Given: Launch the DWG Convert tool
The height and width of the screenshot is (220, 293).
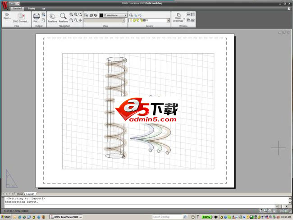Looking at the screenshot, I should click(x=21, y=17).
